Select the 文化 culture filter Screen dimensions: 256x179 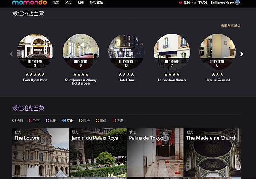coord(67,121)
